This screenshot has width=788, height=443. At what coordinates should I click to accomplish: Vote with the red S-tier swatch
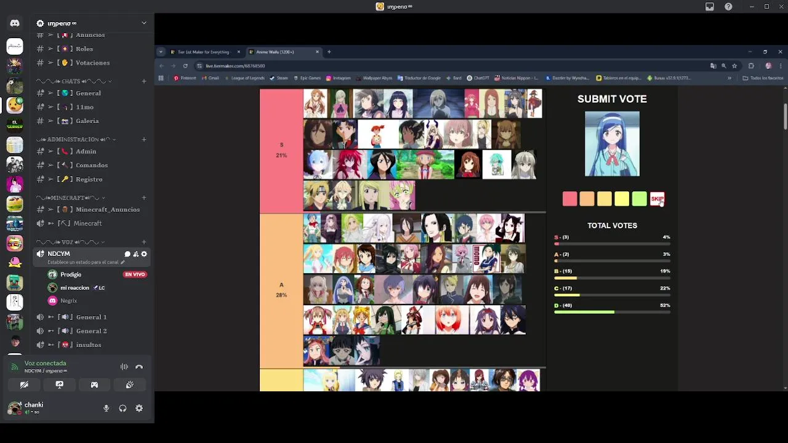click(x=569, y=199)
